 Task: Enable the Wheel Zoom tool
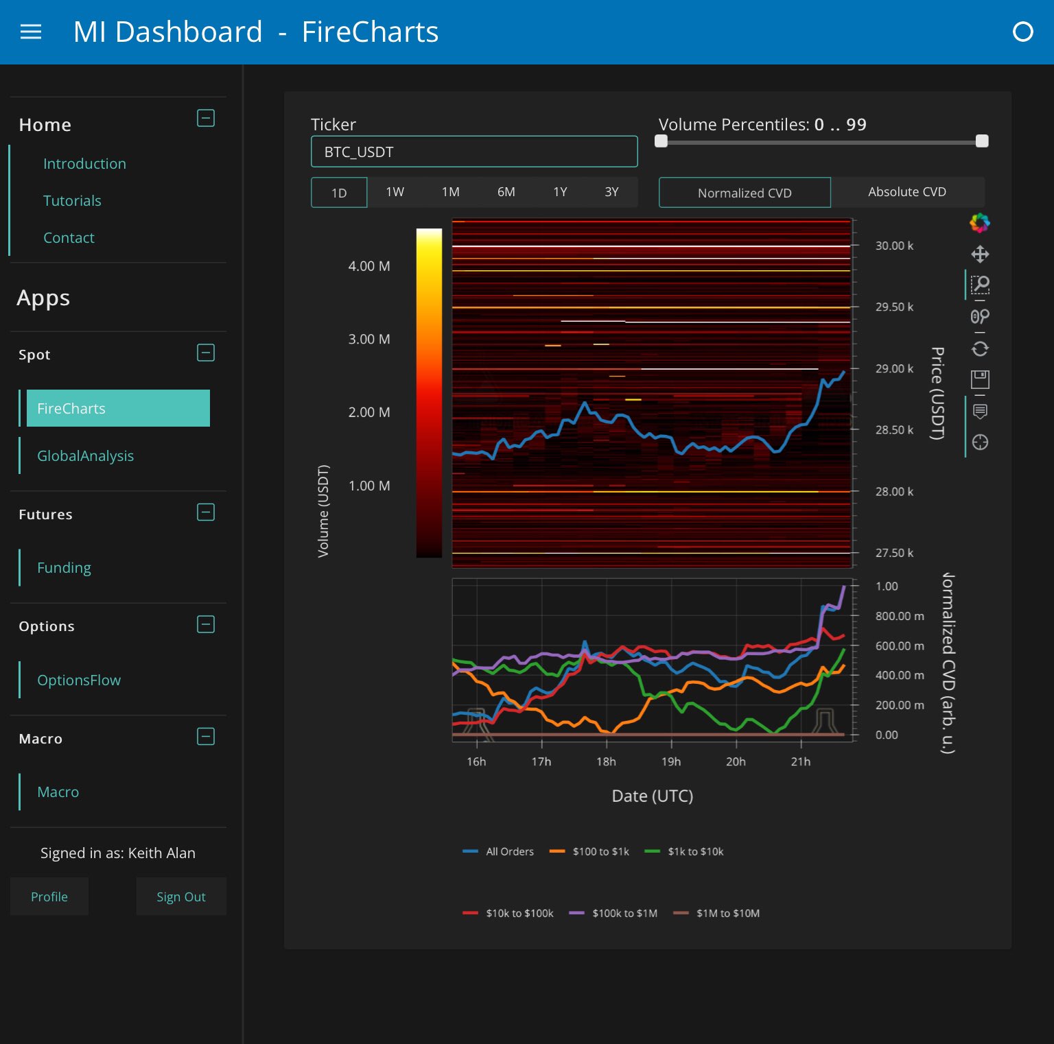click(x=980, y=316)
